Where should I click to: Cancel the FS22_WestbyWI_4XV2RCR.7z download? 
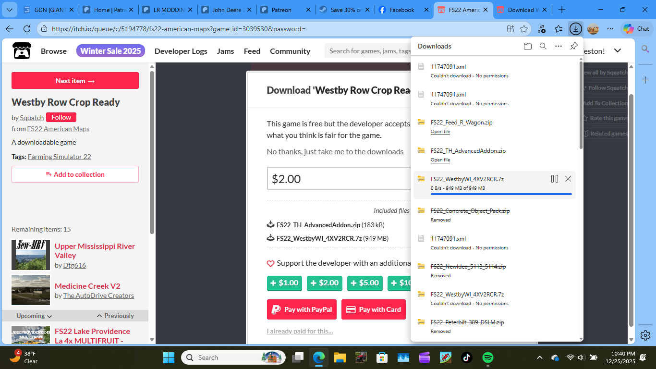[568, 179]
